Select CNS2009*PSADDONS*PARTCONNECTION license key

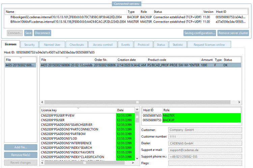[x=88, y=129]
